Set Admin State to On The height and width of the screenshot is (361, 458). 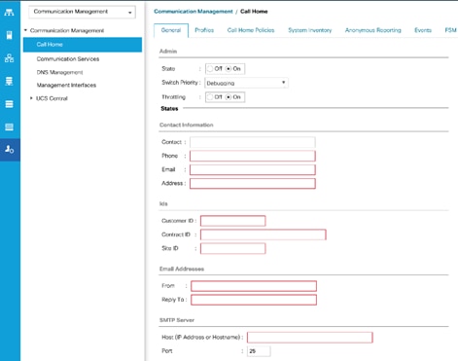[229, 69]
